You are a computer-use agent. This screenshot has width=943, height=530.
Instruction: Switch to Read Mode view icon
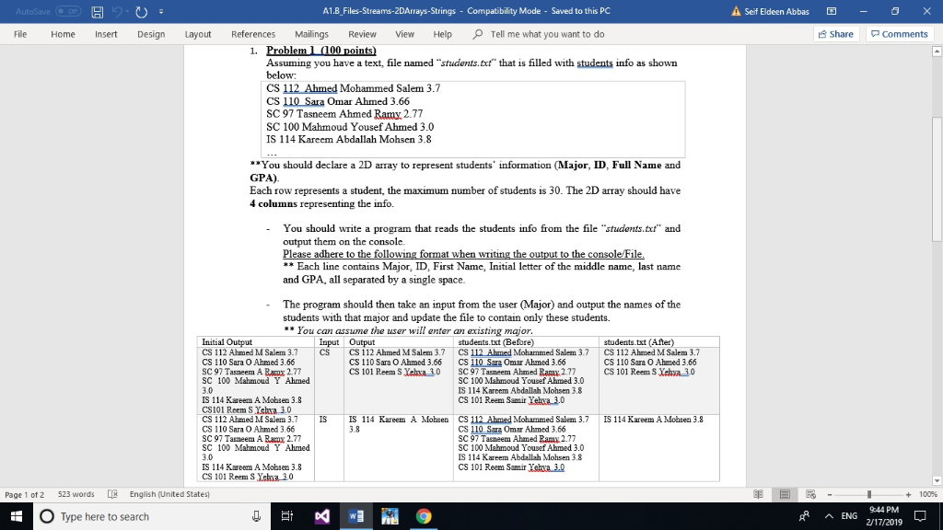(759, 494)
